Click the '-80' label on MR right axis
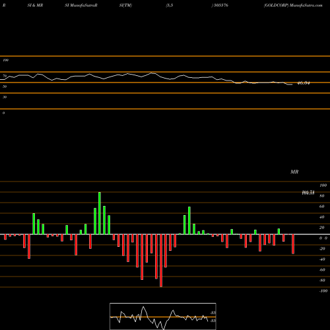330x330 pixels. (x=322, y=280)
